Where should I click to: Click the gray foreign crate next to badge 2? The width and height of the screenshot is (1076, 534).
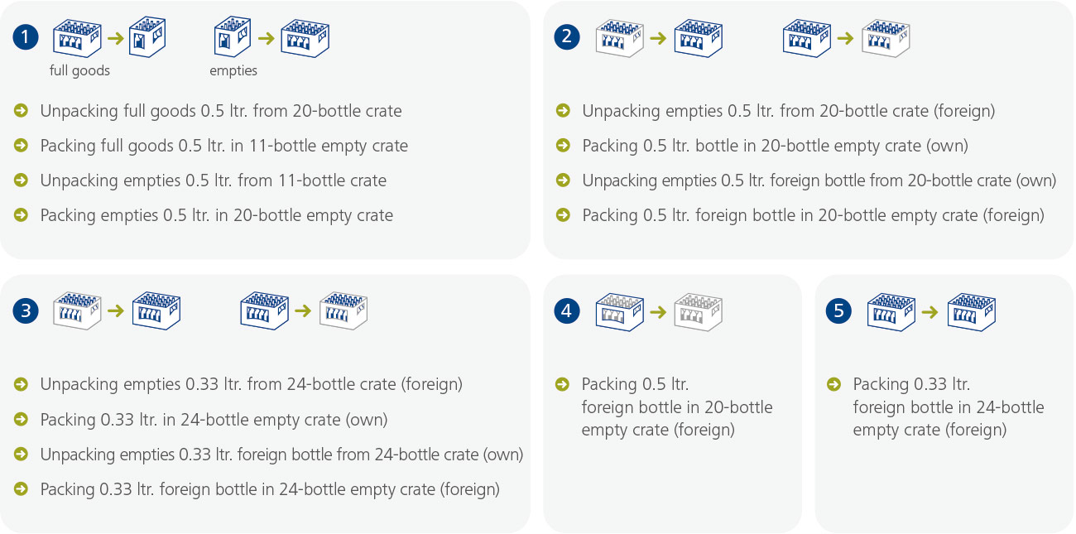(619, 38)
